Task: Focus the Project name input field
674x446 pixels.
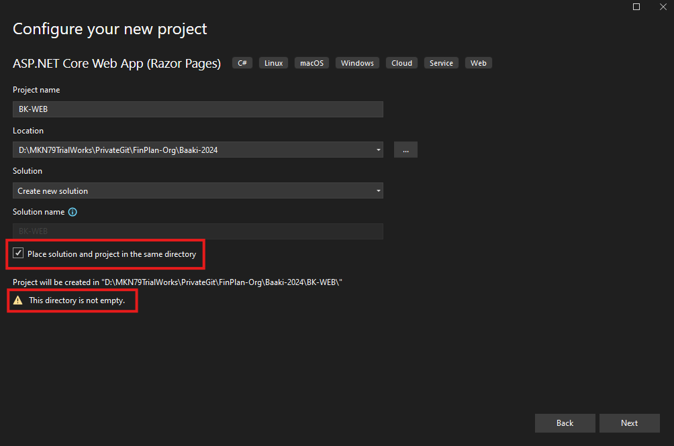Action: pyautogui.click(x=198, y=109)
